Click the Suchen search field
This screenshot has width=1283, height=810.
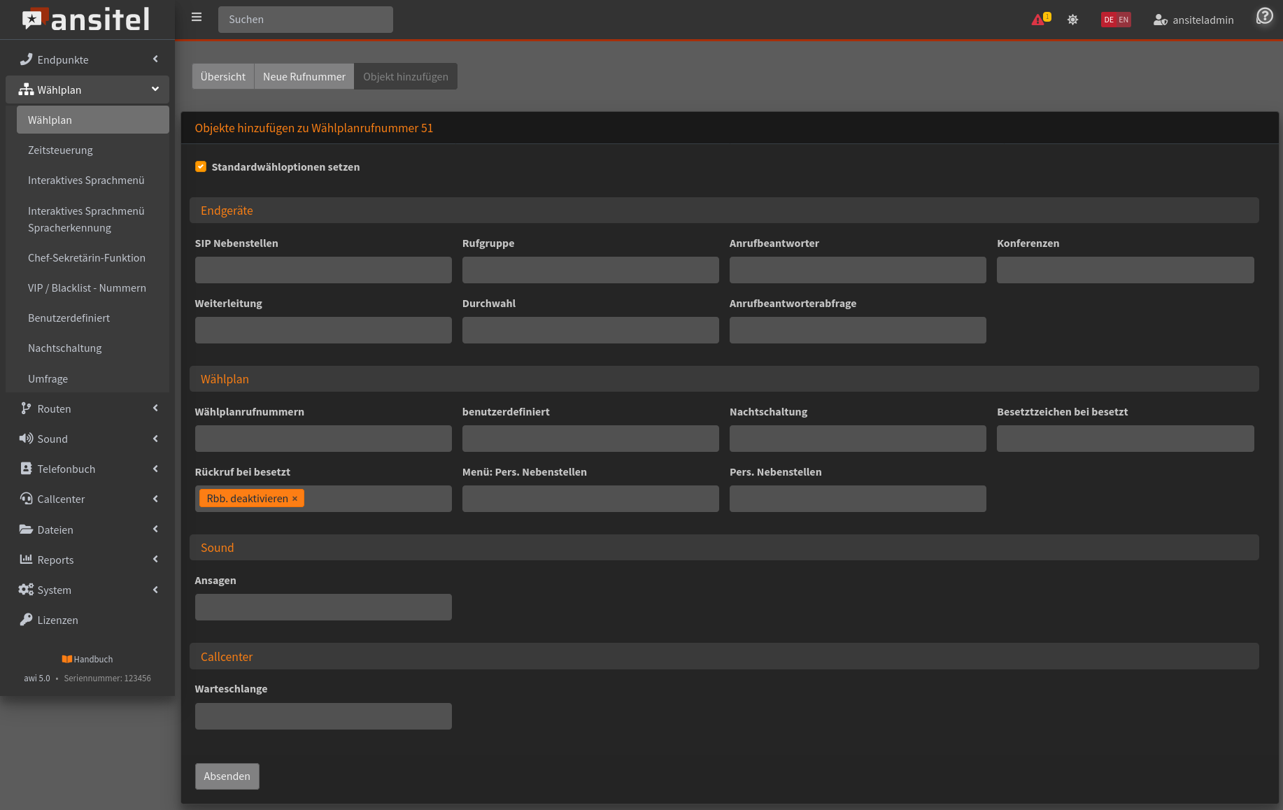(x=306, y=20)
